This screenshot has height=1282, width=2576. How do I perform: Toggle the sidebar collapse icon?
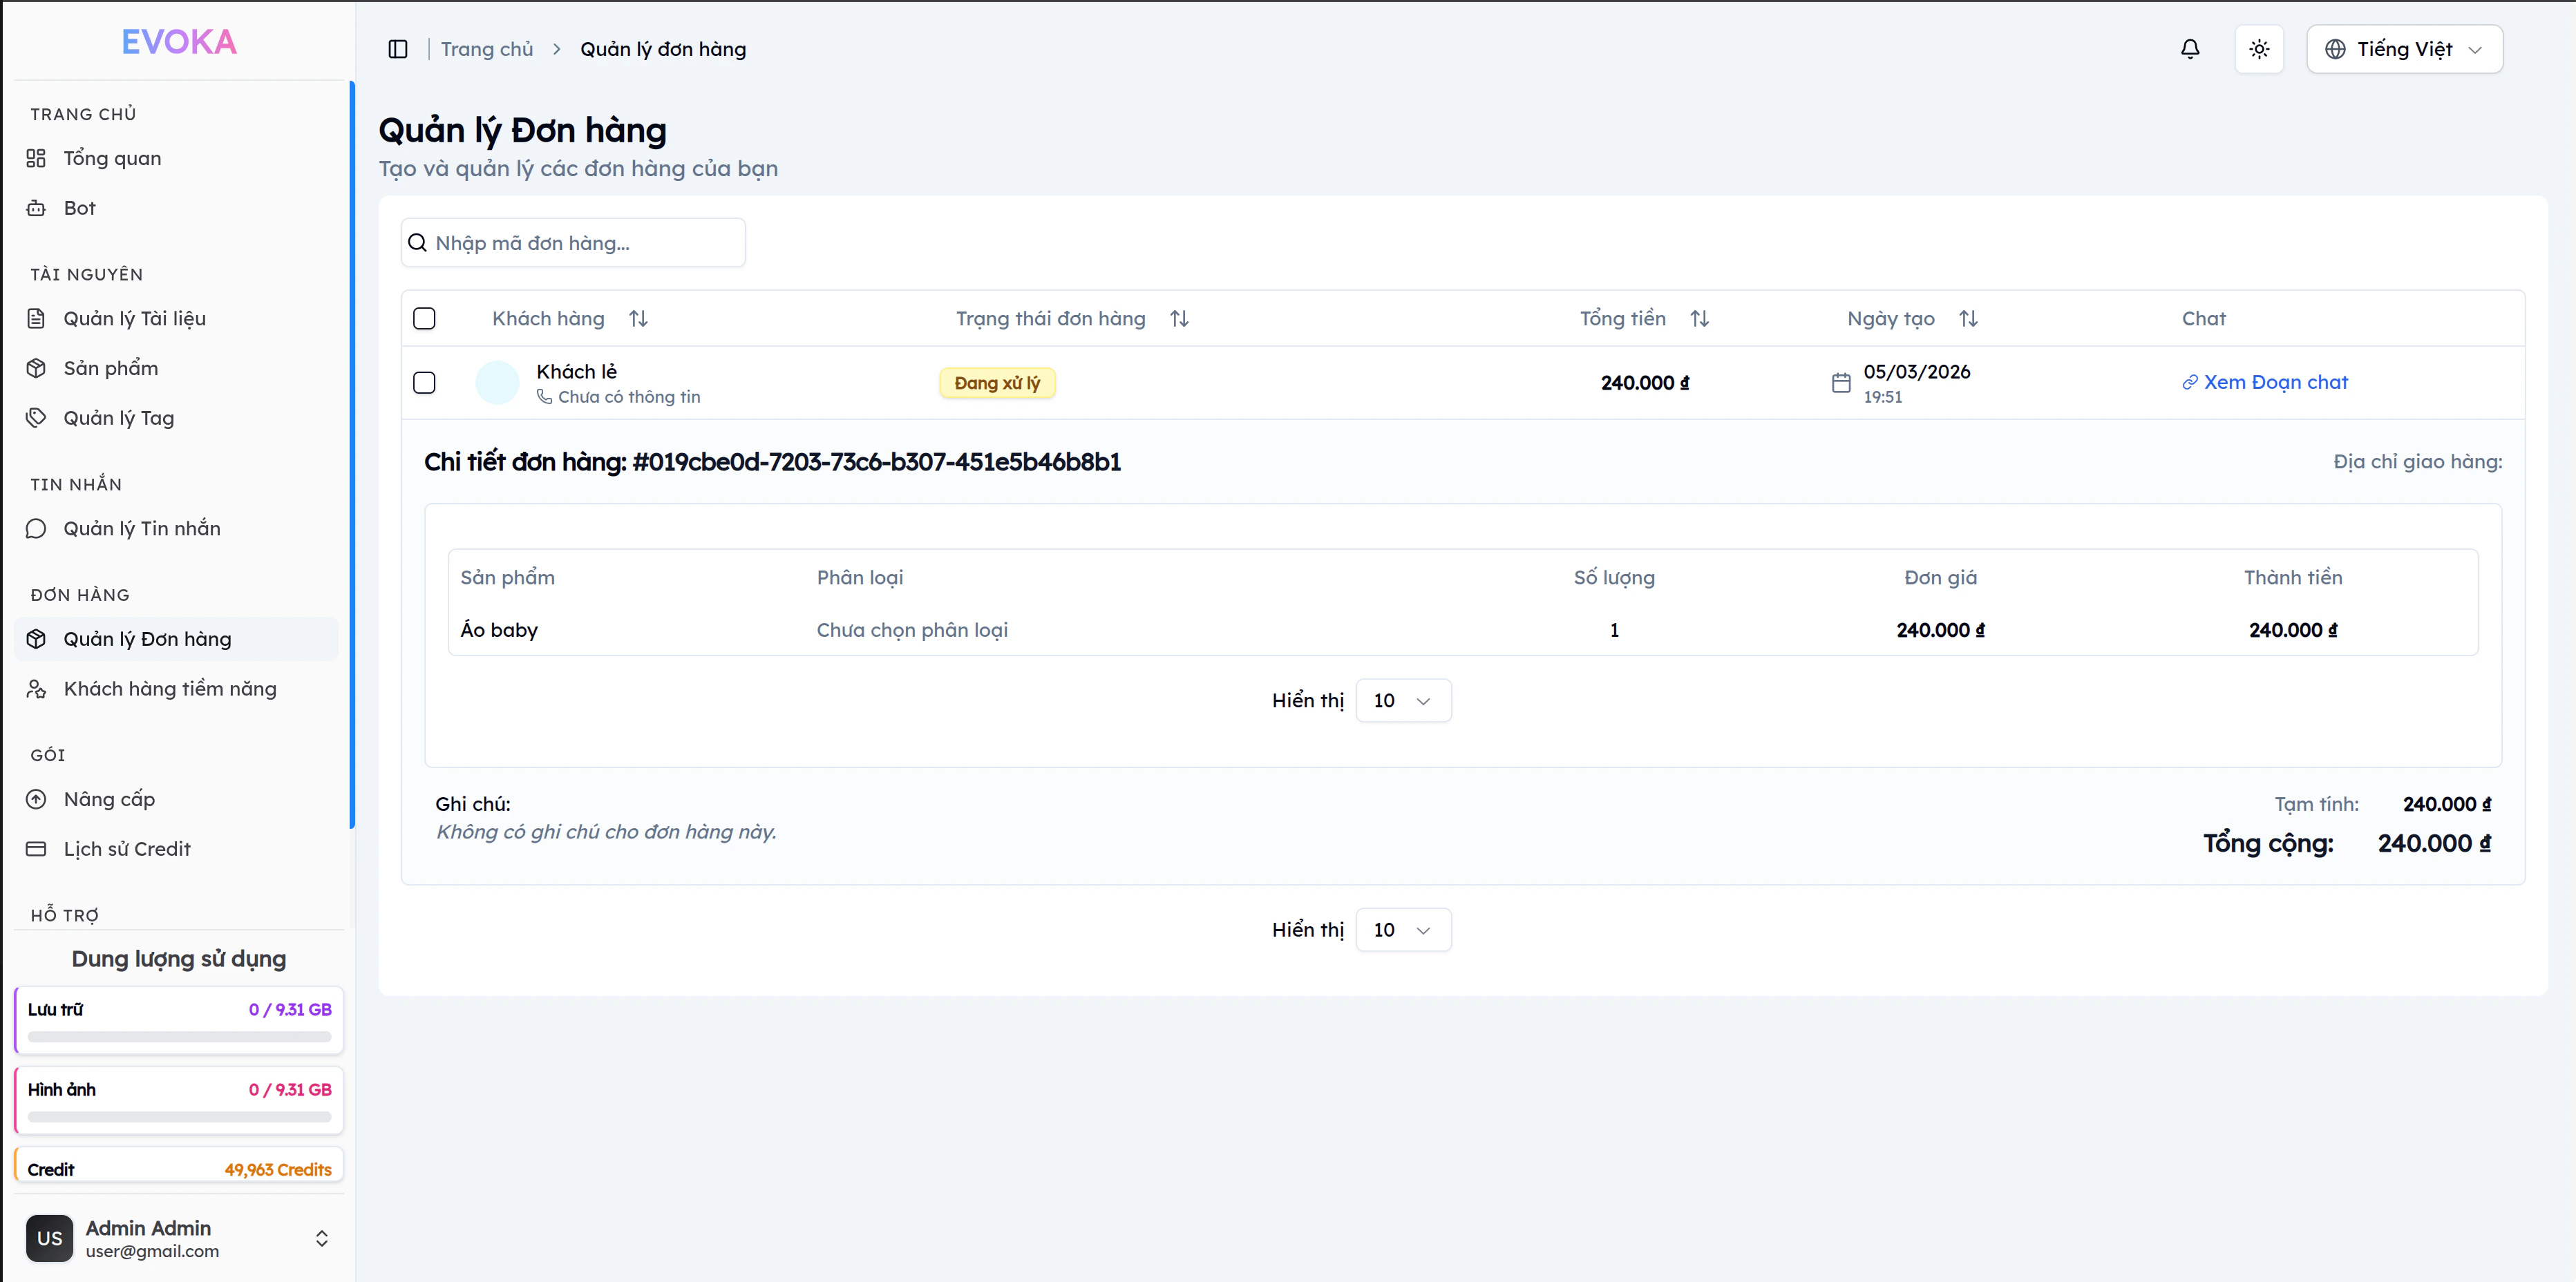[398, 49]
